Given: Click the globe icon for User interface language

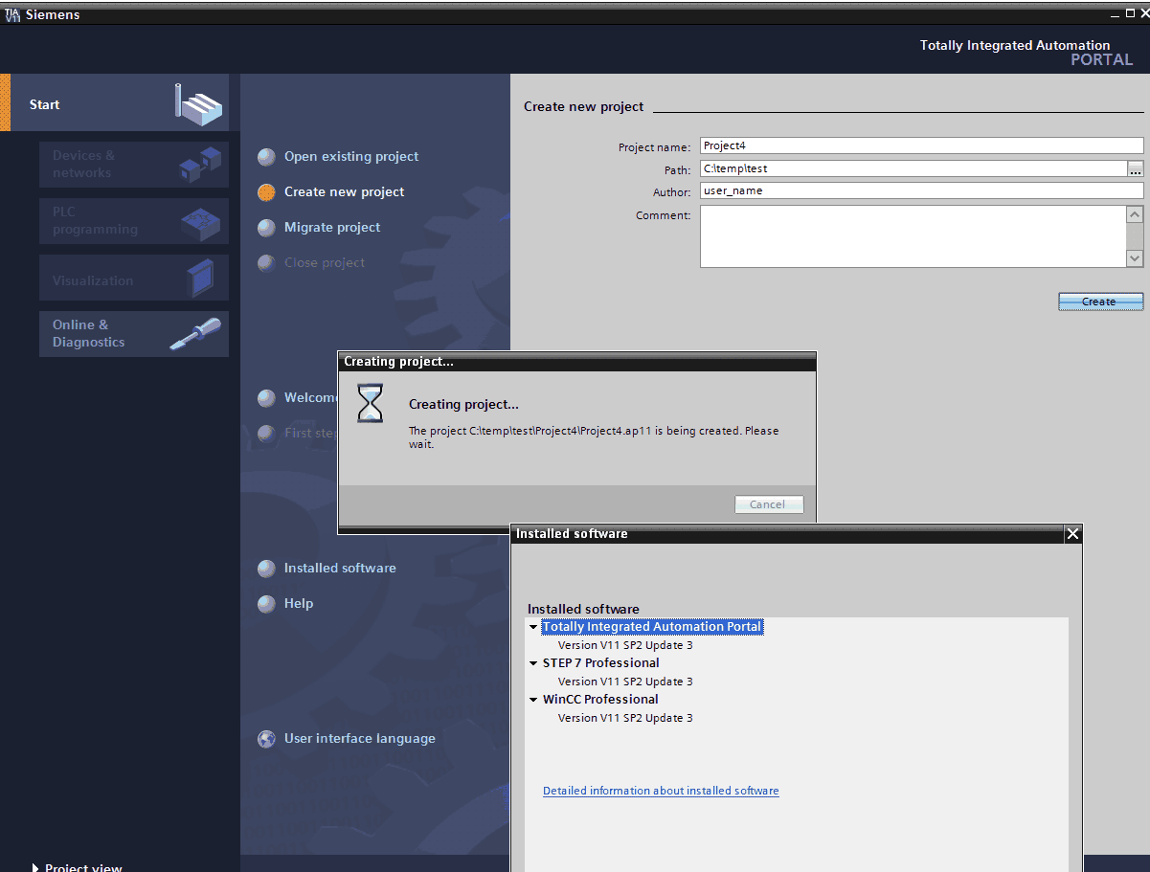Looking at the screenshot, I should pyautogui.click(x=266, y=739).
